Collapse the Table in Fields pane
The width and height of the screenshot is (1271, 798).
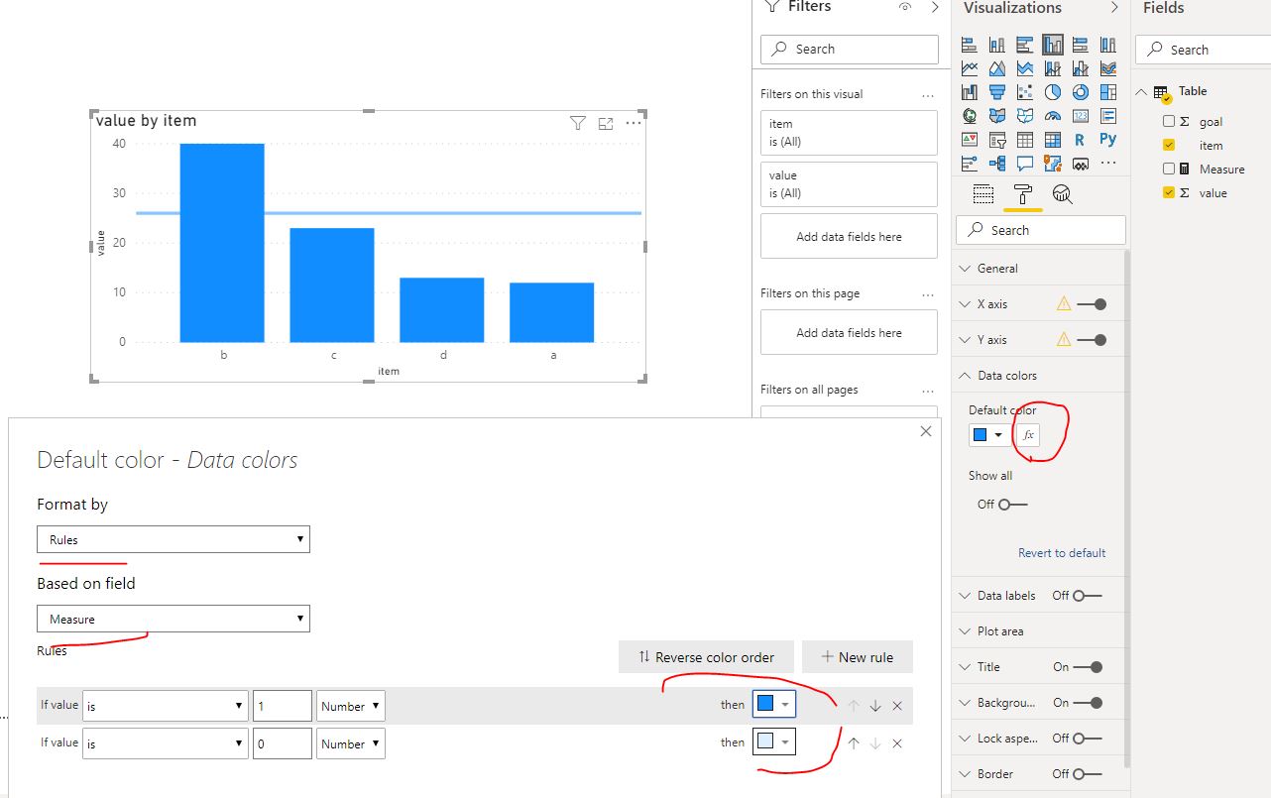[1141, 91]
